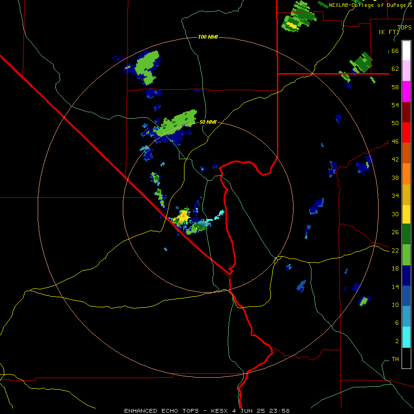The height and width of the screenshot is (414, 414).
Task: Click legend value 50
Action: click(395, 123)
